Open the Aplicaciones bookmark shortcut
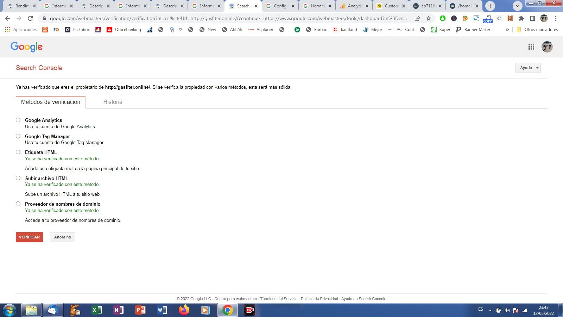563x317 pixels. pyautogui.click(x=21, y=30)
